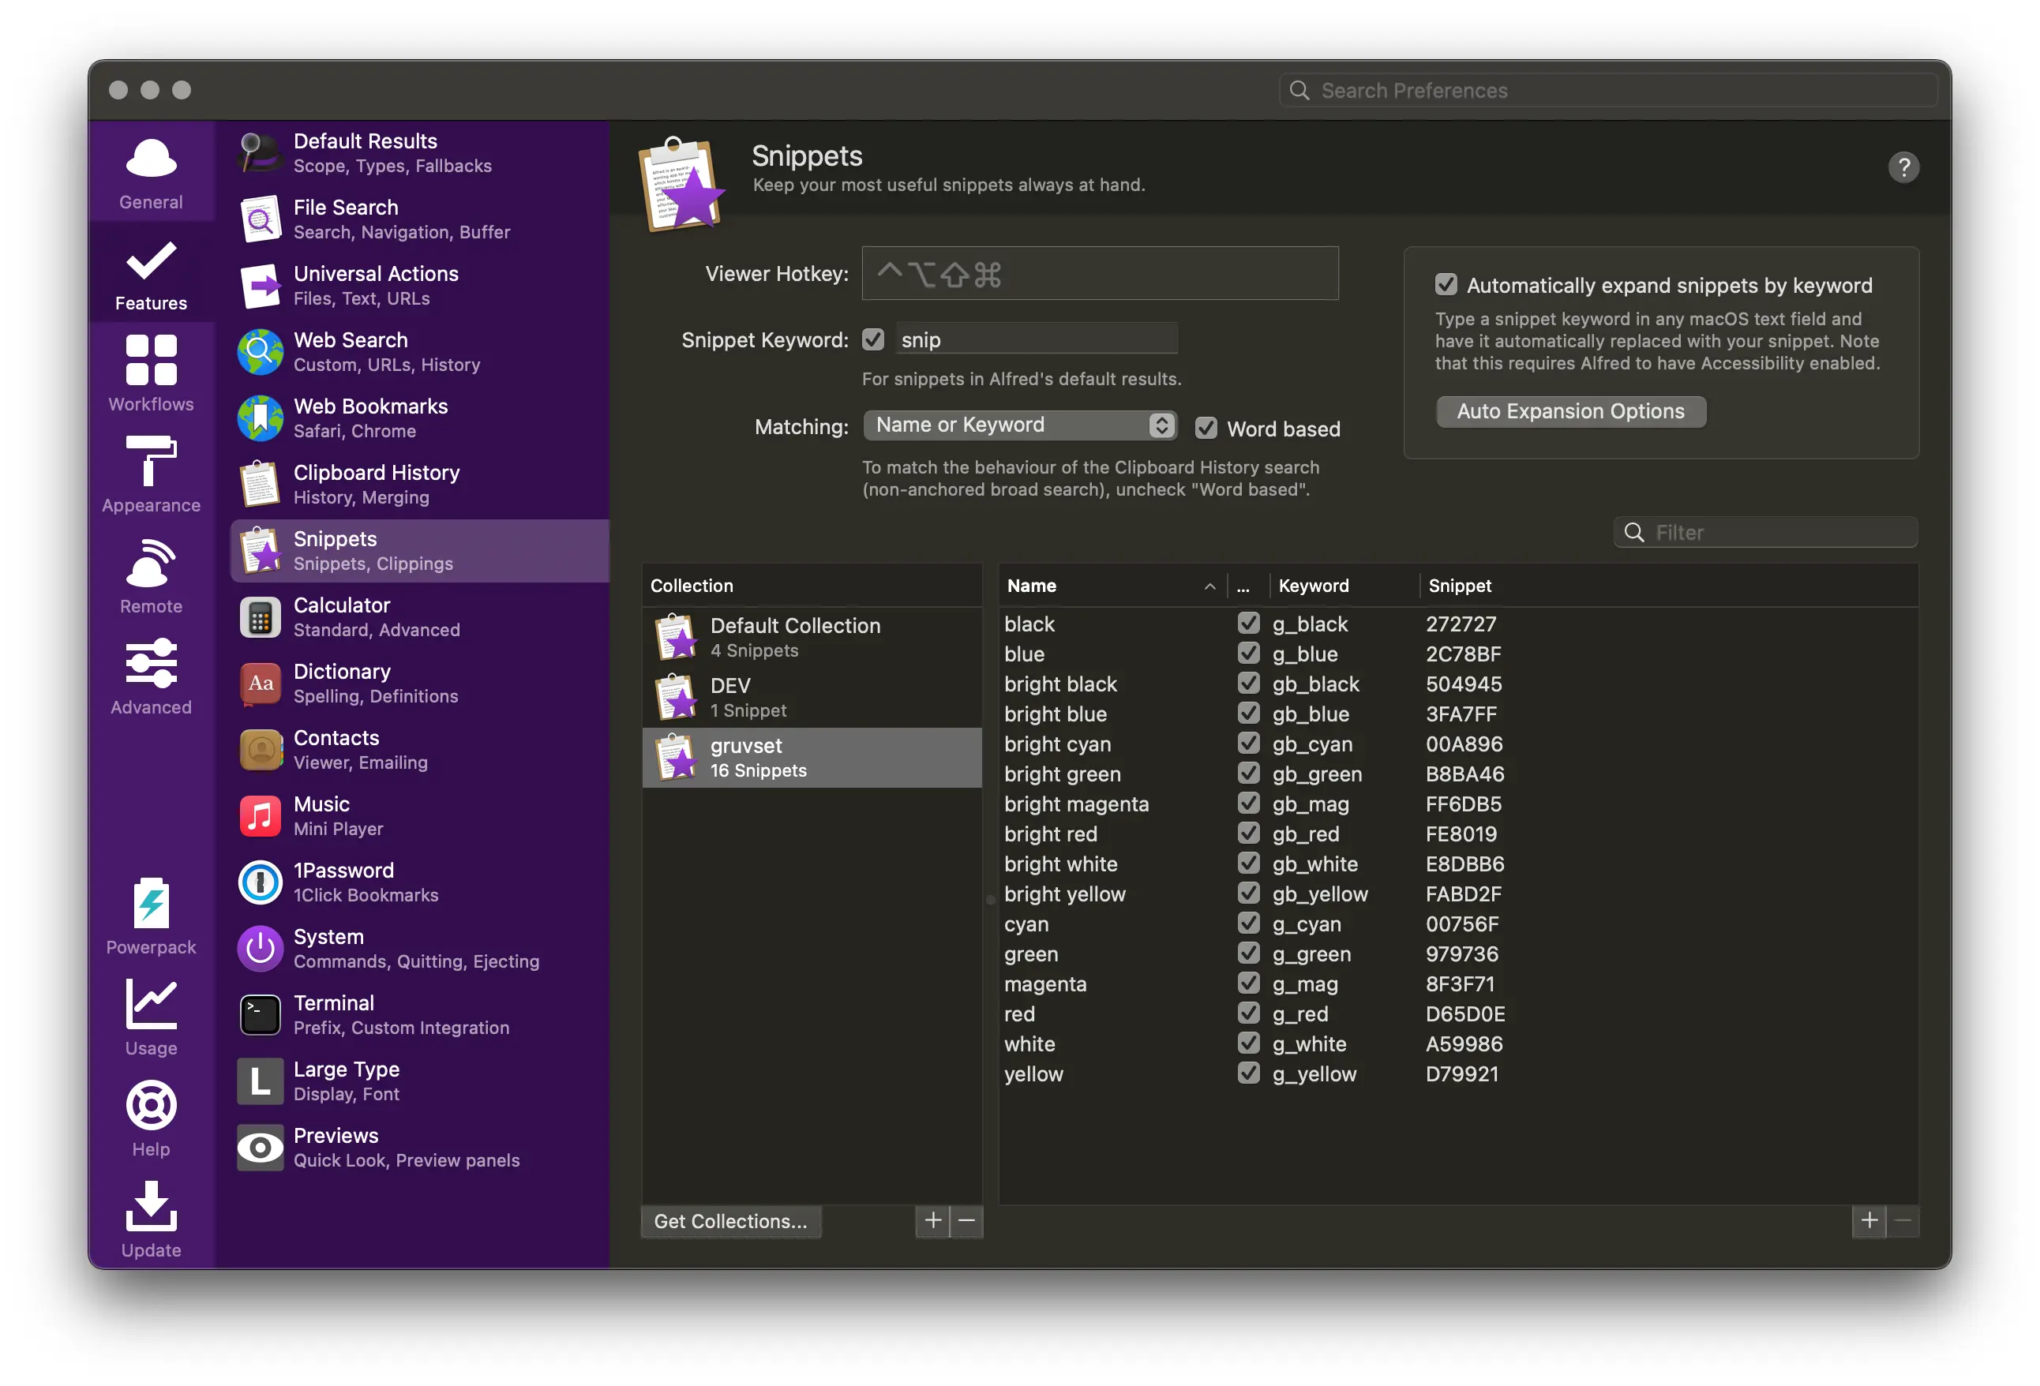This screenshot has width=2040, height=1386.
Task: Select Terminal feature
Action: (x=419, y=1015)
